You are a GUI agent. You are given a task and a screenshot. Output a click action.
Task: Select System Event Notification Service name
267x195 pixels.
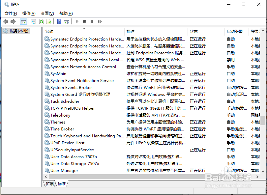(82, 80)
